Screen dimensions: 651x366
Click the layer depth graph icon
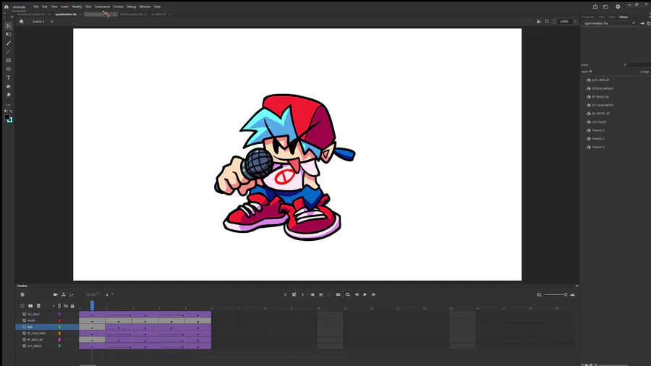[x=72, y=294]
